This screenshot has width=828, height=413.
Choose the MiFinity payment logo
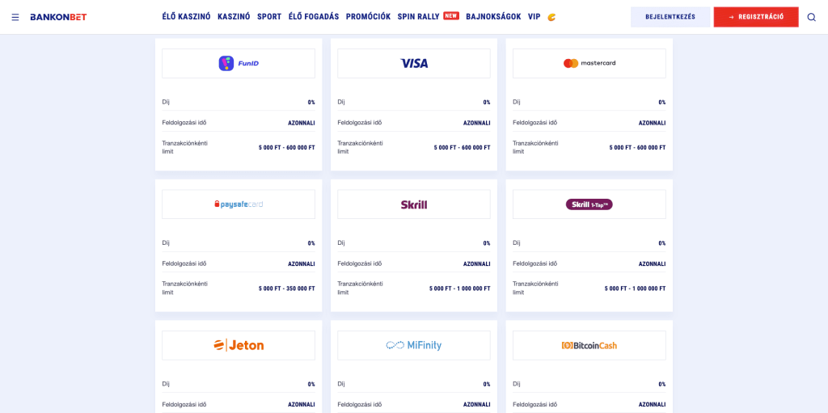(414, 345)
